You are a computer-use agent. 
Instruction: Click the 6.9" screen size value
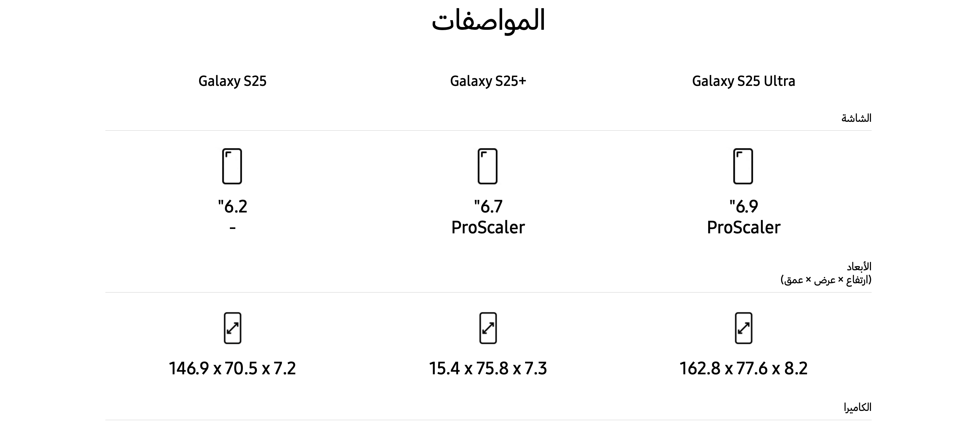(743, 207)
